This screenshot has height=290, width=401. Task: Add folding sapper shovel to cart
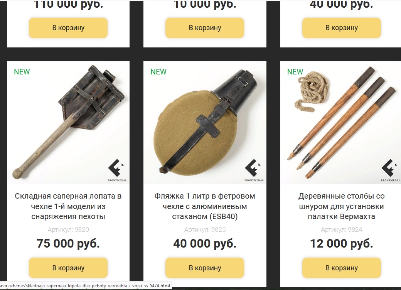(x=68, y=268)
